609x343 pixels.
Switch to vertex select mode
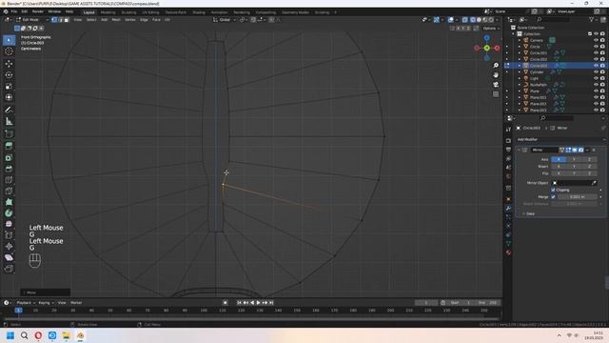(x=54, y=19)
